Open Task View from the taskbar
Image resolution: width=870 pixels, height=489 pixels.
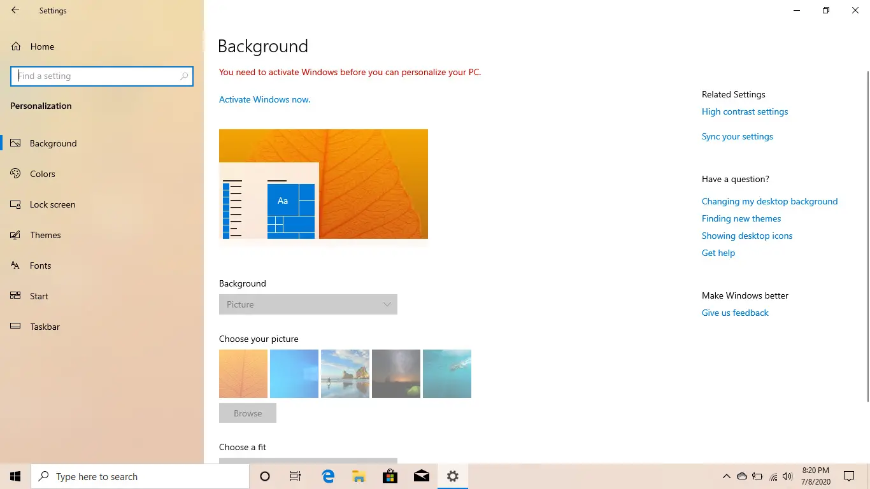click(x=296, y=476)
